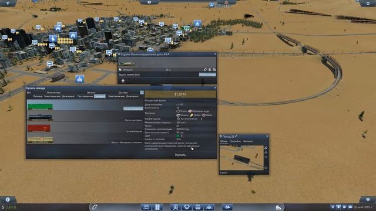Screen dimensions: 376x211
Task: Open the settings gear at top right
Action: coord(368,3)
